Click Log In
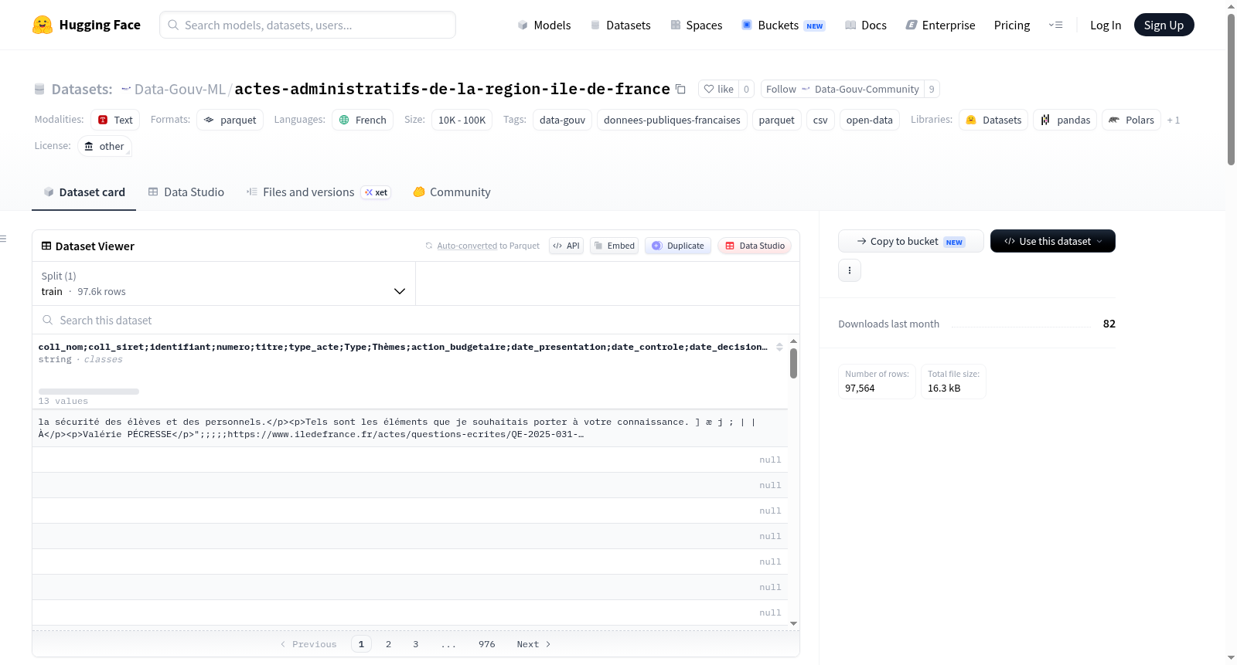1237x665 pixels. point(1106,25)
